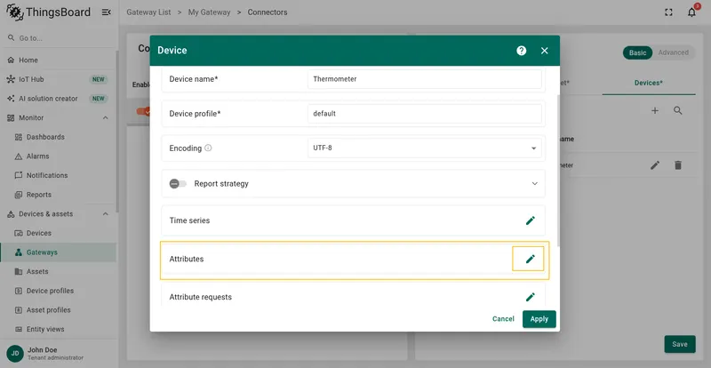Viewport: 711px width, 368px height.
Task: Open Asset profiles in the sidebar
Action: (x=58, y=310)
